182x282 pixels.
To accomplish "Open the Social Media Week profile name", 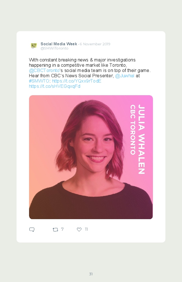I will [x=59, y=44].
